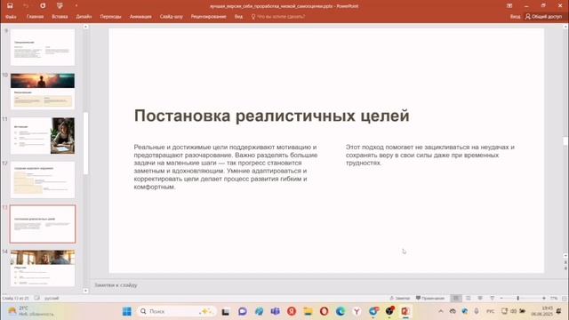The width and height of the screenshot is (569, 320).
Task: Select slide 12 thumbnail
Action: (x=43, y=180)
